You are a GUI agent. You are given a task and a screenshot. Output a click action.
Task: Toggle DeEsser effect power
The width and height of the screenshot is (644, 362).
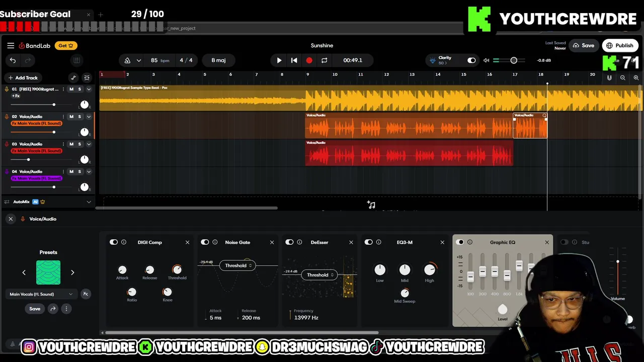(x=289, y=242)
